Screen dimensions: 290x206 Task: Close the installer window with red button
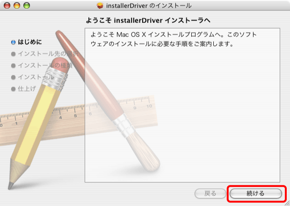7,6
